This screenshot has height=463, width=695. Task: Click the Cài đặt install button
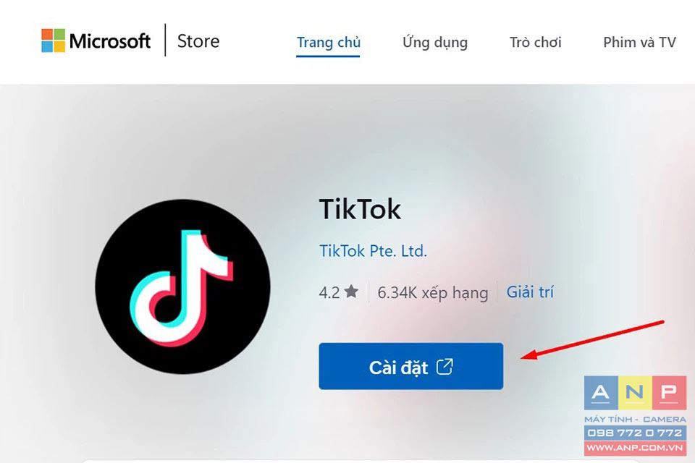pyautogui.click(x=411, y=366)
